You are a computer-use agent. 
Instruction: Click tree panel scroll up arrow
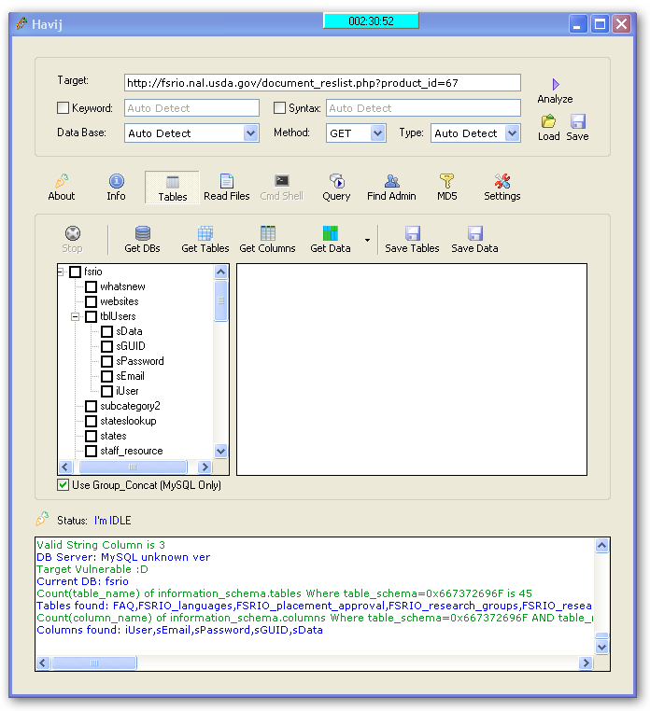220,272
